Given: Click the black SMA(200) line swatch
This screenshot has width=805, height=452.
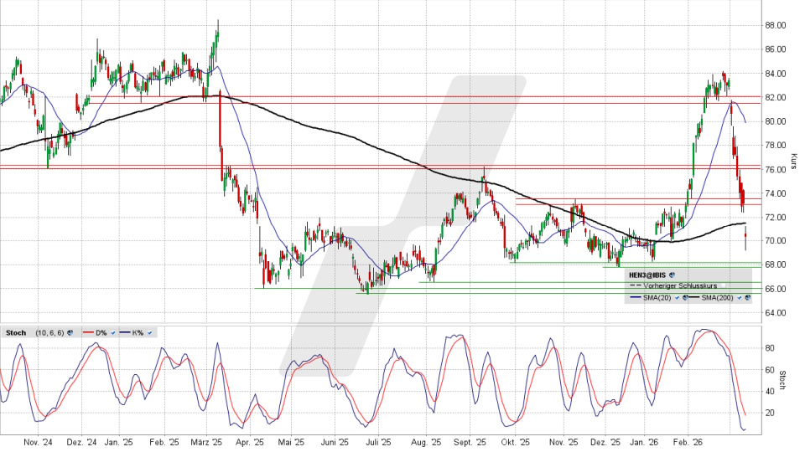Looking at the screenshot, I should [x=694, y=297].
